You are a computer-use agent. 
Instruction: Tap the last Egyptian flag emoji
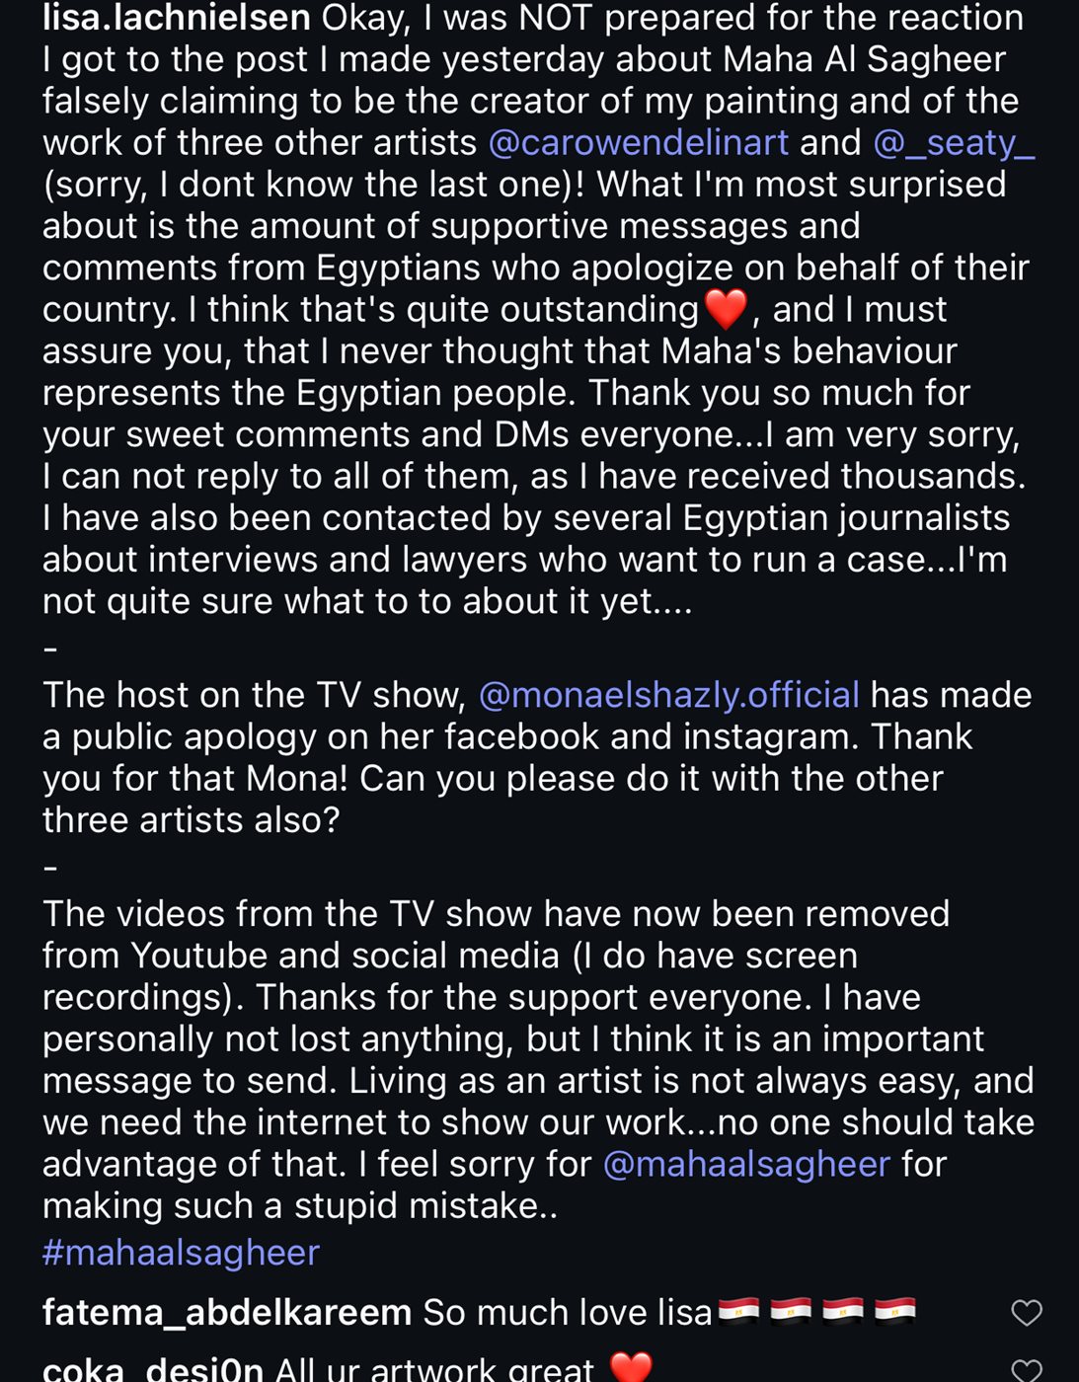tap(895, 1311)
